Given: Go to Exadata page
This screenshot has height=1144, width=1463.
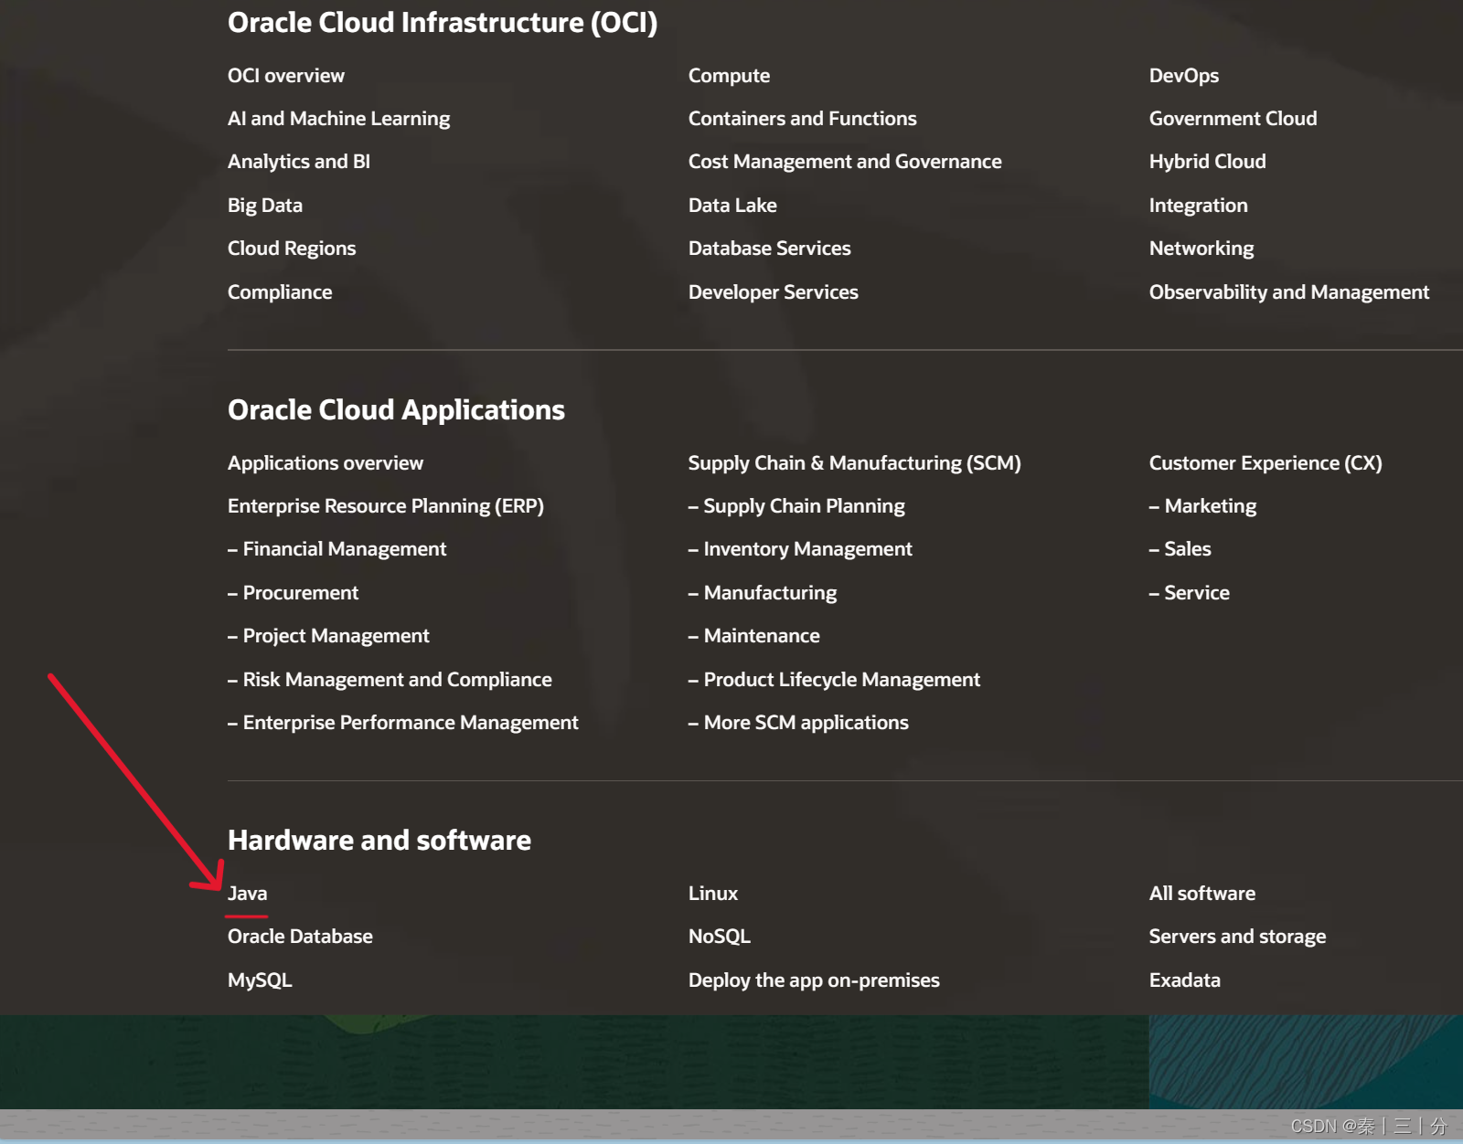Looking at the screenshot, I should click(x=1184, y=980).
